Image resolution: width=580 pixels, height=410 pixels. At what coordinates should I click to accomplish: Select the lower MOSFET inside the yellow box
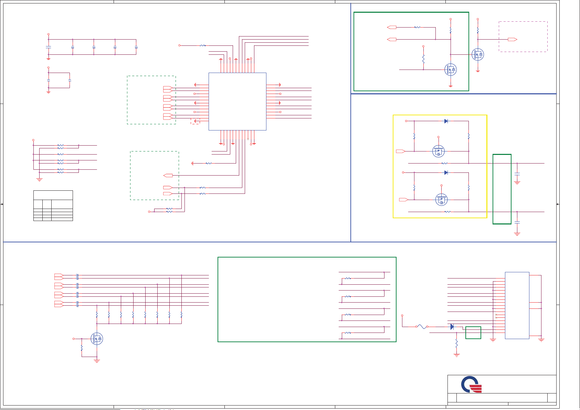tap(441, 200)
